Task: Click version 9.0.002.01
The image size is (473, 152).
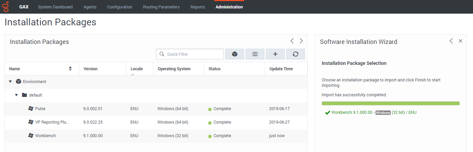Action: (93, 109)
